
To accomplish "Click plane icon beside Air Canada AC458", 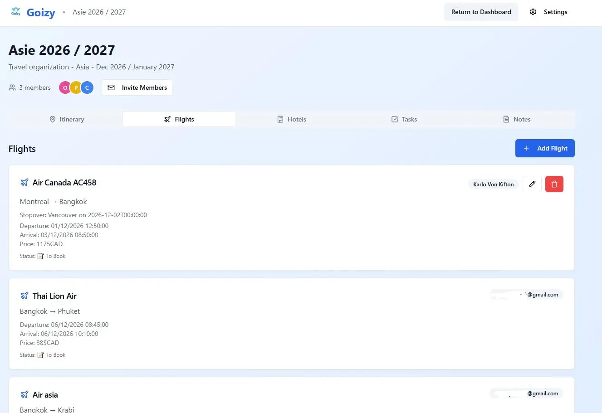I will click(24, 182).
